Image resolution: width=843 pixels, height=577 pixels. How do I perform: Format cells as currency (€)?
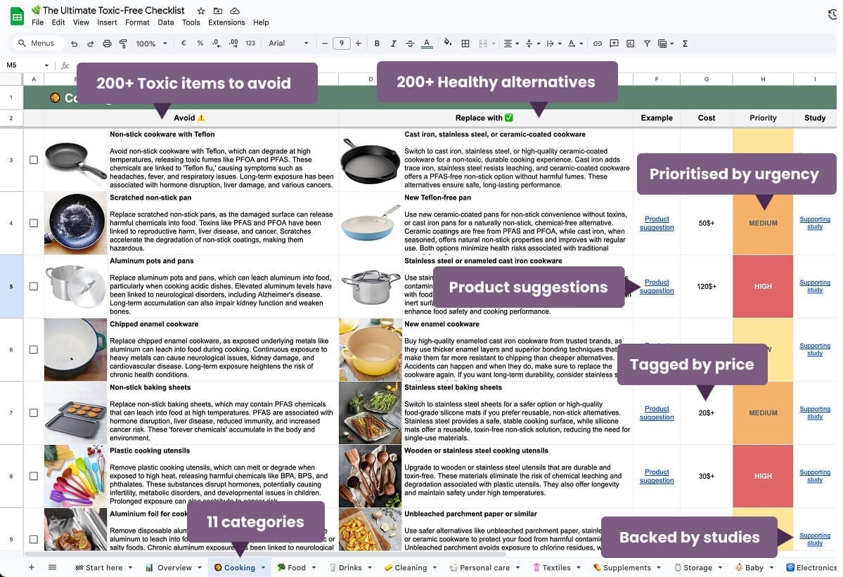184,43
